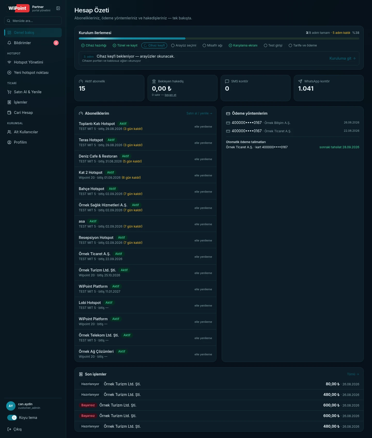Viewport: 372px width, 438px height.
Task: Click the logout icon beside Çıkış
Action: click(9, 429)
